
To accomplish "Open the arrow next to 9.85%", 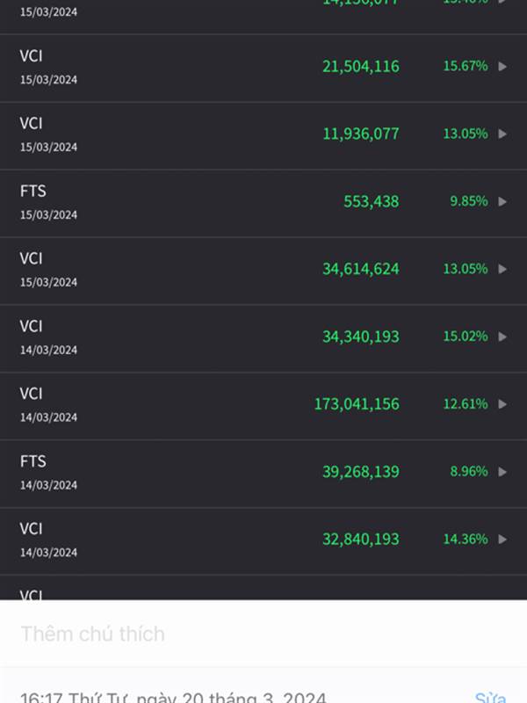I will pyautogui.click(x=502, y=202).
